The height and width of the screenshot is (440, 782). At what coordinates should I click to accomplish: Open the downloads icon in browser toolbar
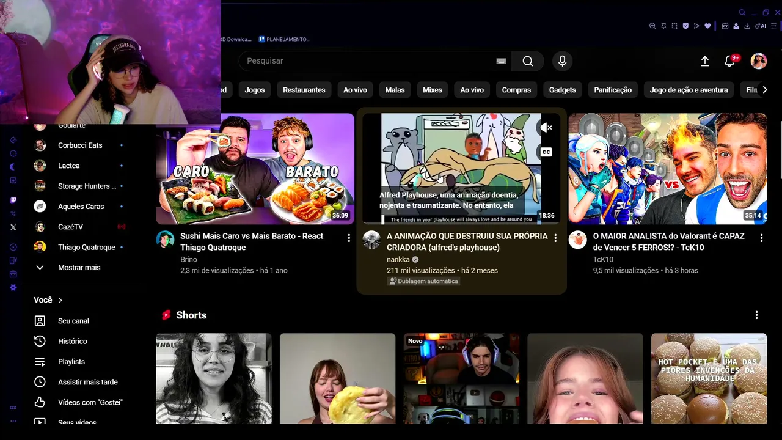coord(747,26)
